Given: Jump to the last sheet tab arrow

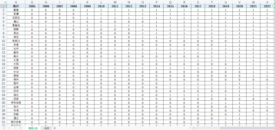Looking at the screenshot, I should click(20, 128).
